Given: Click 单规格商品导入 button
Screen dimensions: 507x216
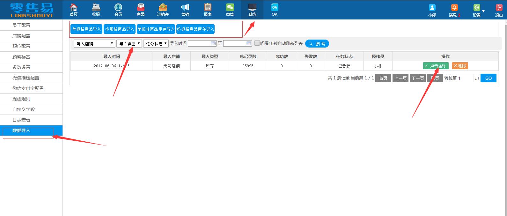Looking at the screenshot, I should click(x=86, y=29).
